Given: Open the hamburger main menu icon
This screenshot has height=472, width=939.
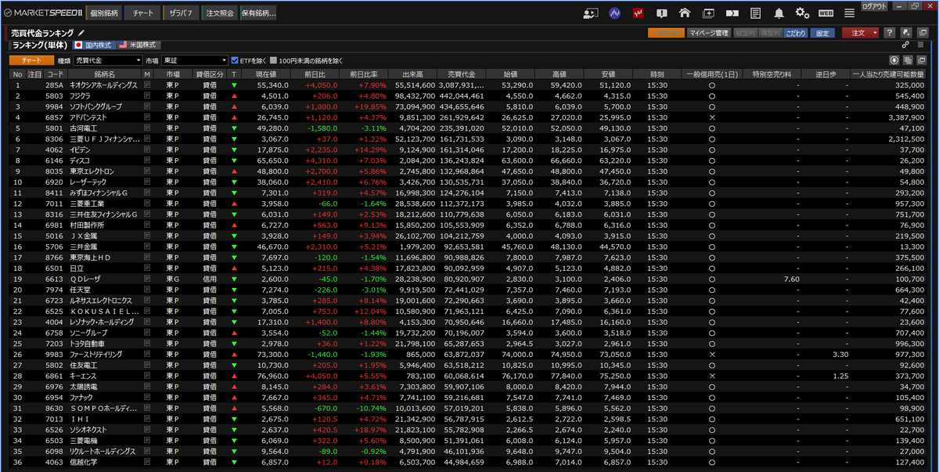Looking at the screenshot, I should tap(849, 13).
